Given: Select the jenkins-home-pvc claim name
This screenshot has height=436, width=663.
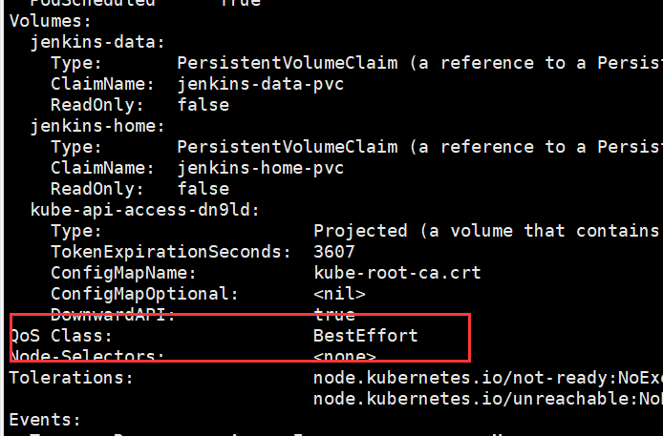Looking at the screenshot, I should 261,168.
